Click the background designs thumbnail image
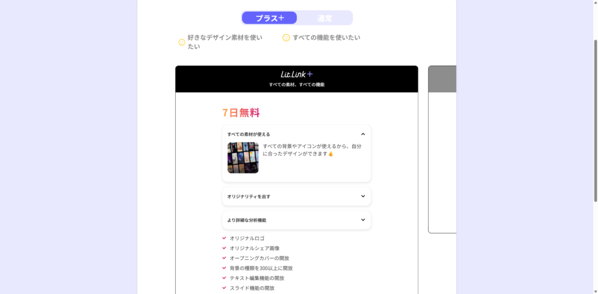Screen dimensions: 598x294 click(x=243, y=157)
